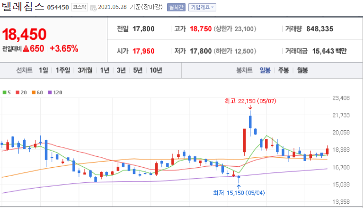
Task: Click the stock name 텔레칩스
Action: pyautogui.click(x=23, y=7)
